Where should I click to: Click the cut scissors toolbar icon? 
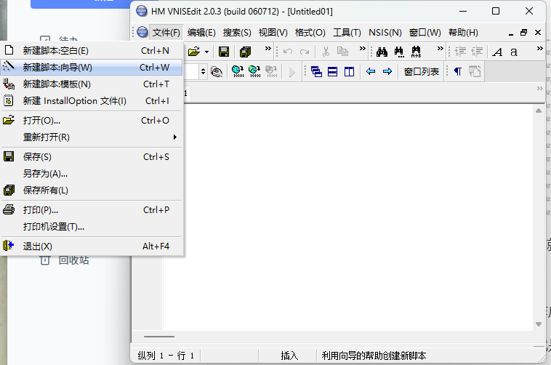pos(326,52)
